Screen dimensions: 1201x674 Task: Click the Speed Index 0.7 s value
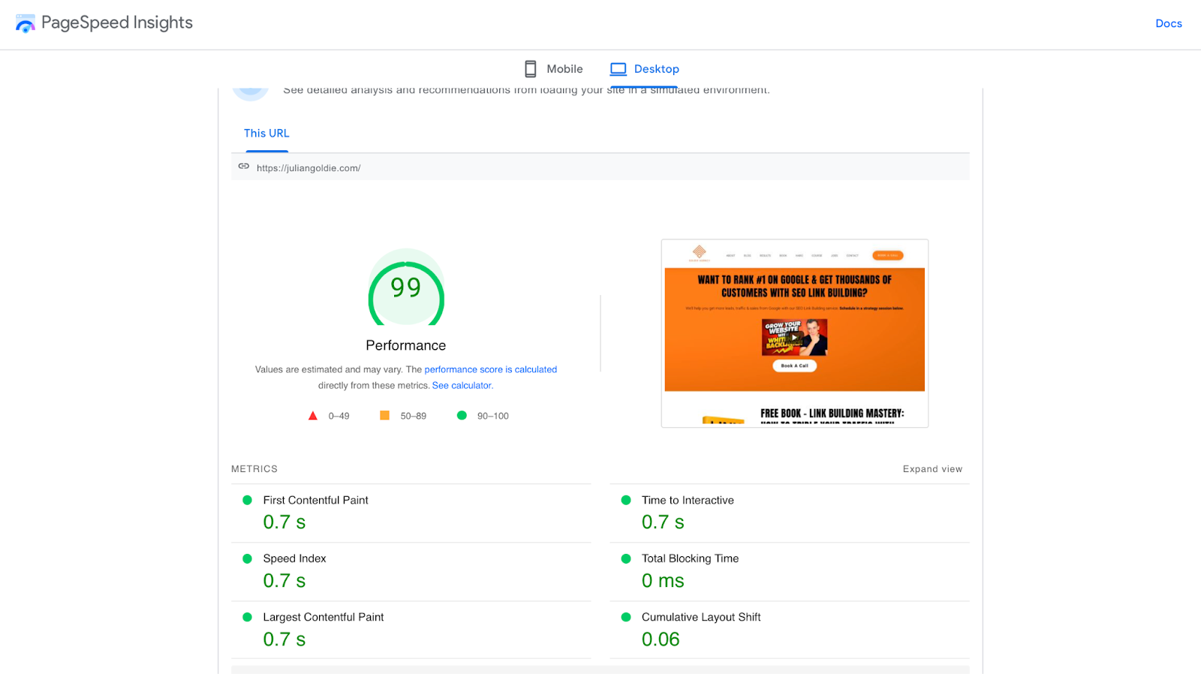click(284, 581)
